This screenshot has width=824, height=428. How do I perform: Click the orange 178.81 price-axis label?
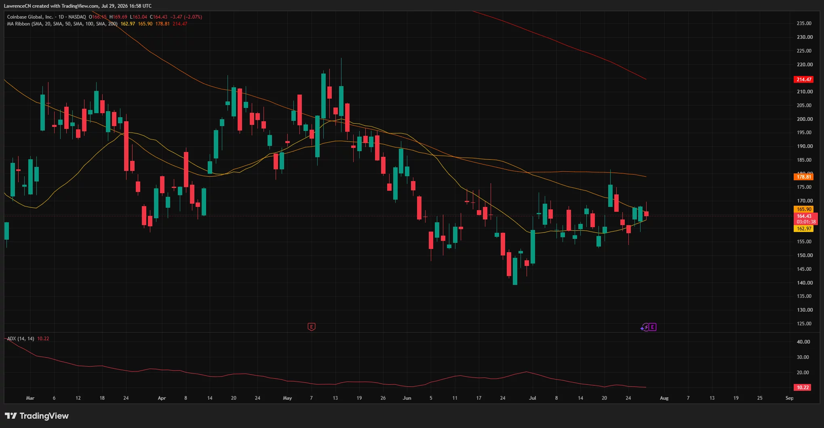point(804,177)
